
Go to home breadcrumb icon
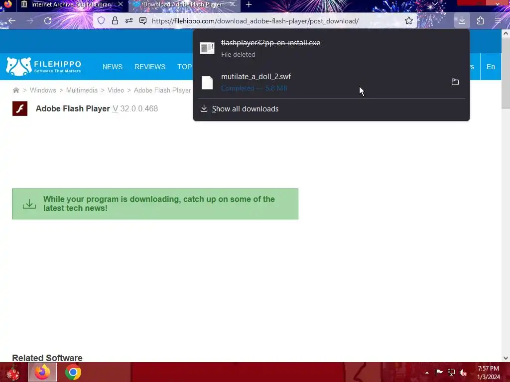pyautogui.click(x=15, y=91)
